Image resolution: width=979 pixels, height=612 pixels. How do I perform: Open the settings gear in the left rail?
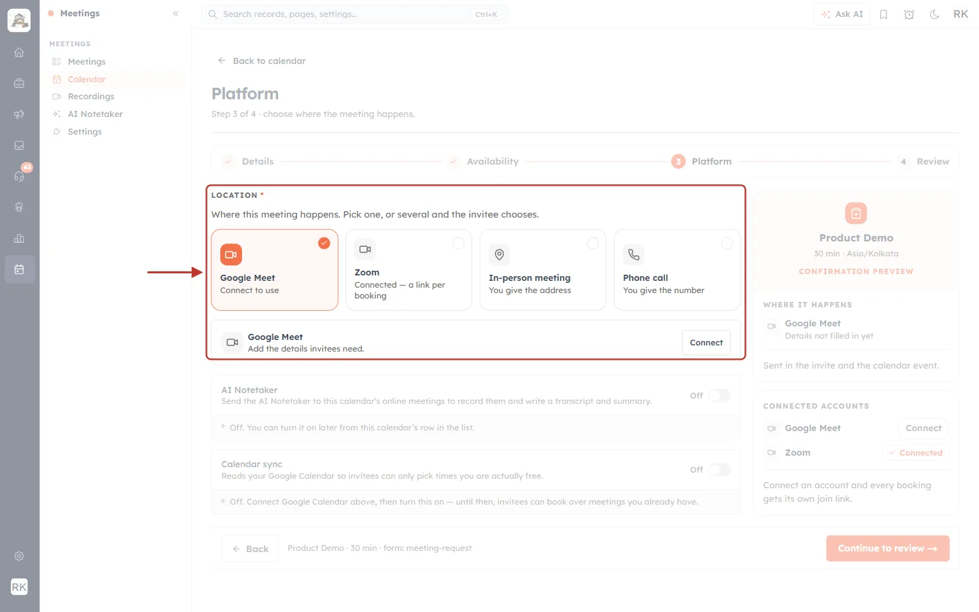(x=19, y=556)
